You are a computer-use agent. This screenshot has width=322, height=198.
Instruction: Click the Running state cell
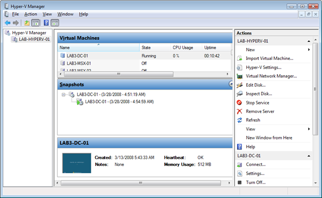[x=149, y=56]
